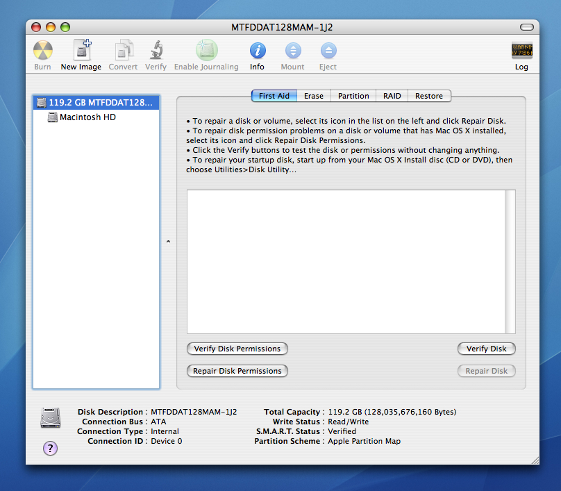The width and height of the screenshot is (561, 491).
Task: Close the Disk Utility window
Action: click(36, 27)
